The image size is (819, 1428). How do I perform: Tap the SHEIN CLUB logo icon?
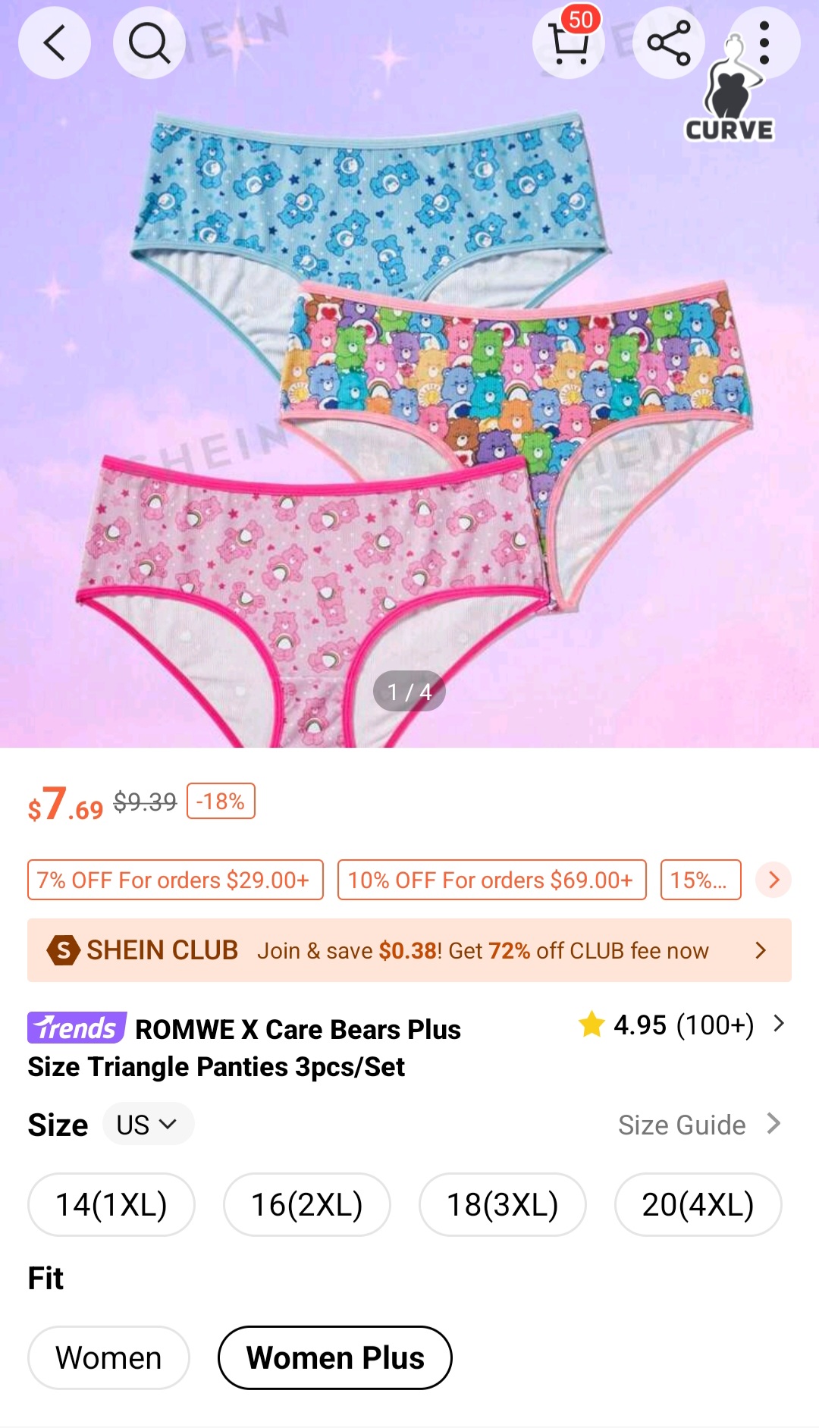[x=64, y=950]
